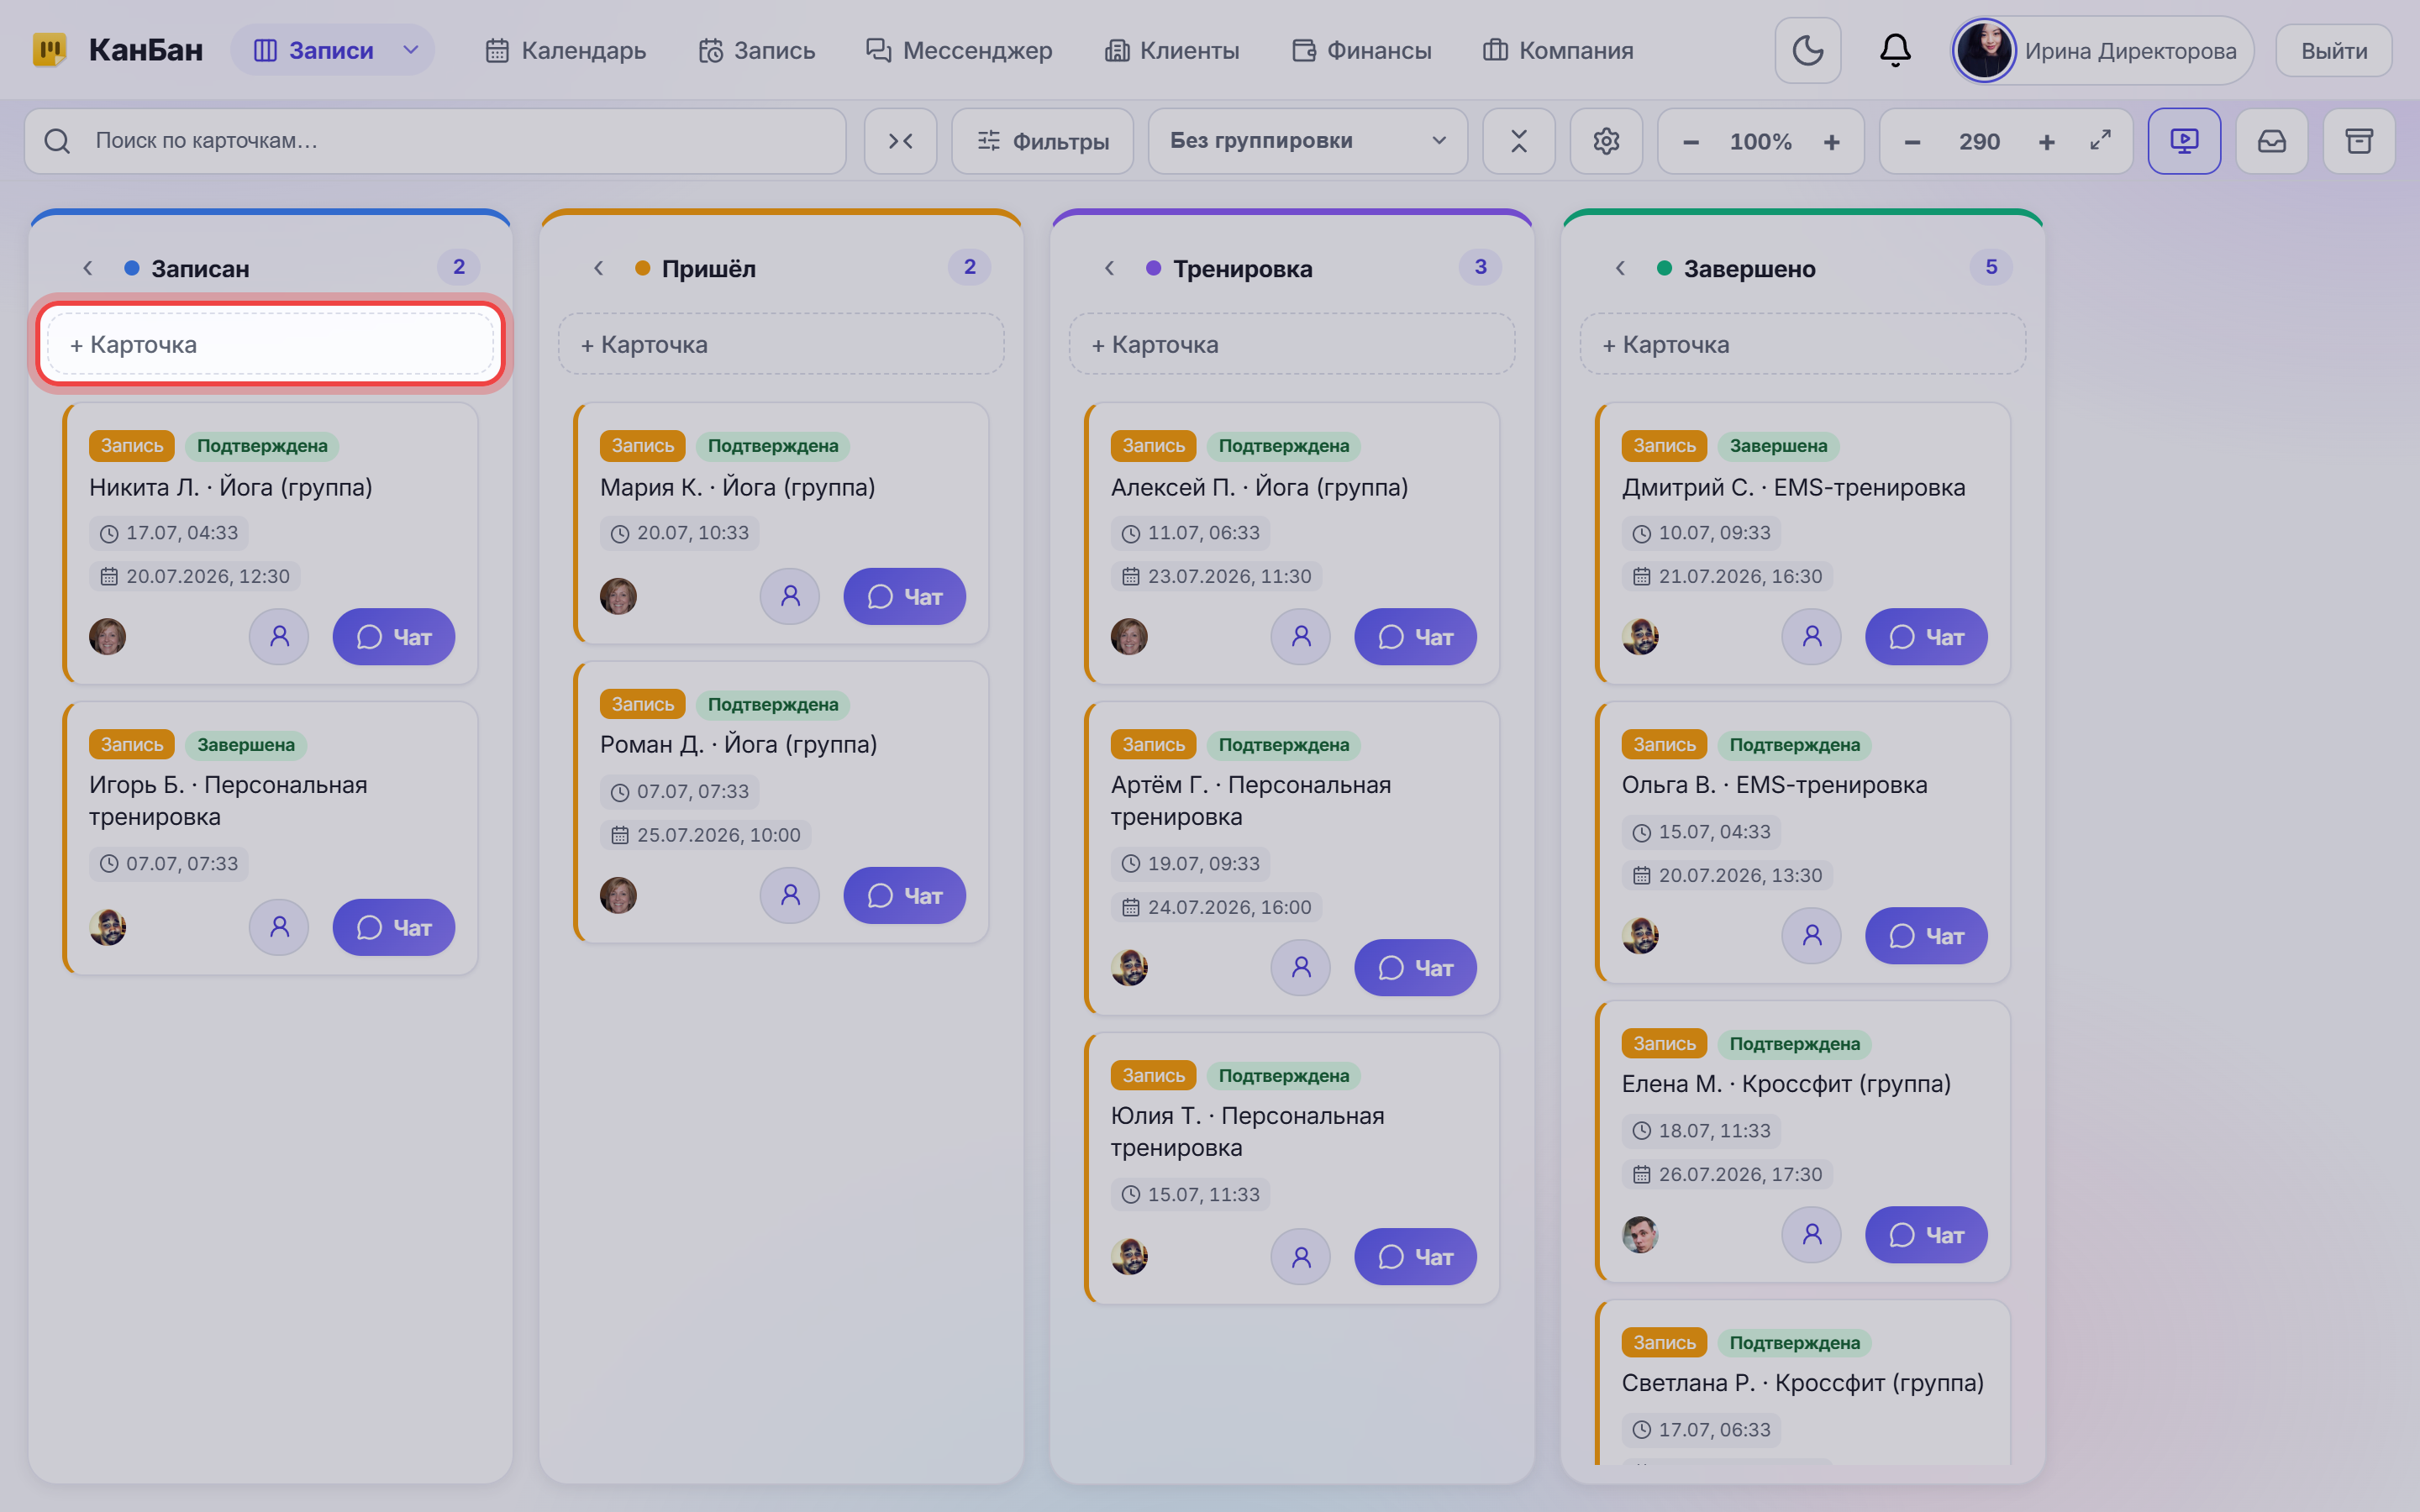Open chat on Роман Д. card
This screenshot has width=2420, height=1512.
905,896
